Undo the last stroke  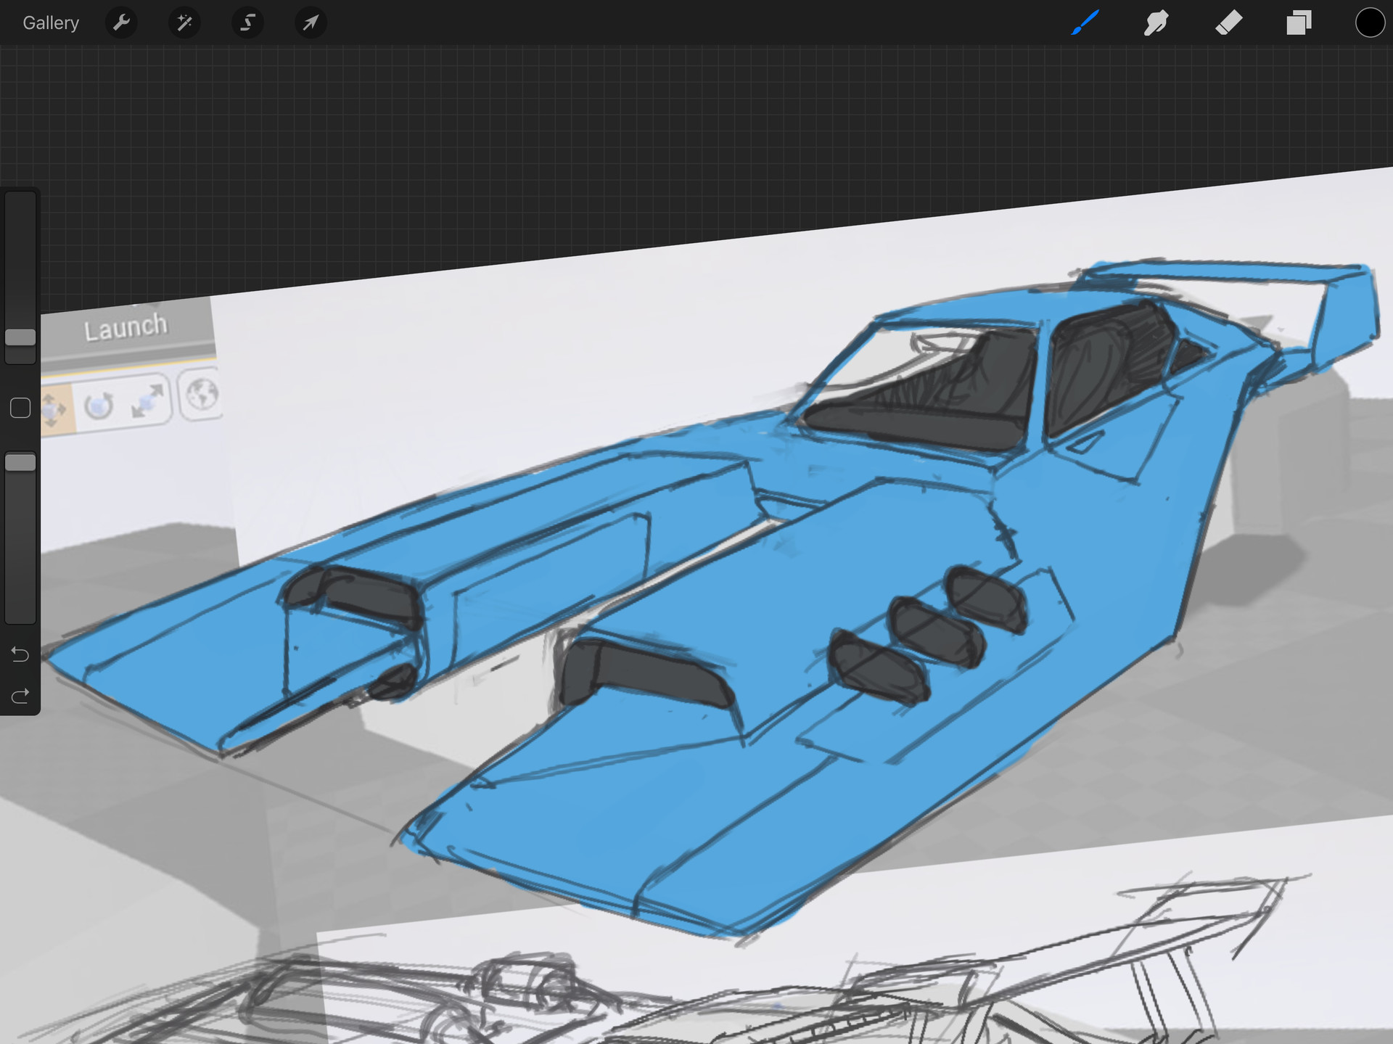pyautogui.click(x=20, y=654)
